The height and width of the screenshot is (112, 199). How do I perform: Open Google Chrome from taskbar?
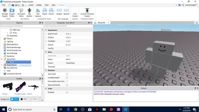click(x=75, y=109)
